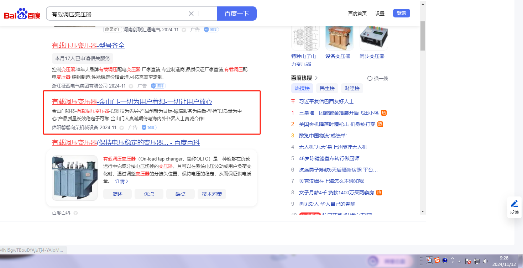523x268 pixels.
Task: Select the 缺点 section button
Action: (181, 194)
